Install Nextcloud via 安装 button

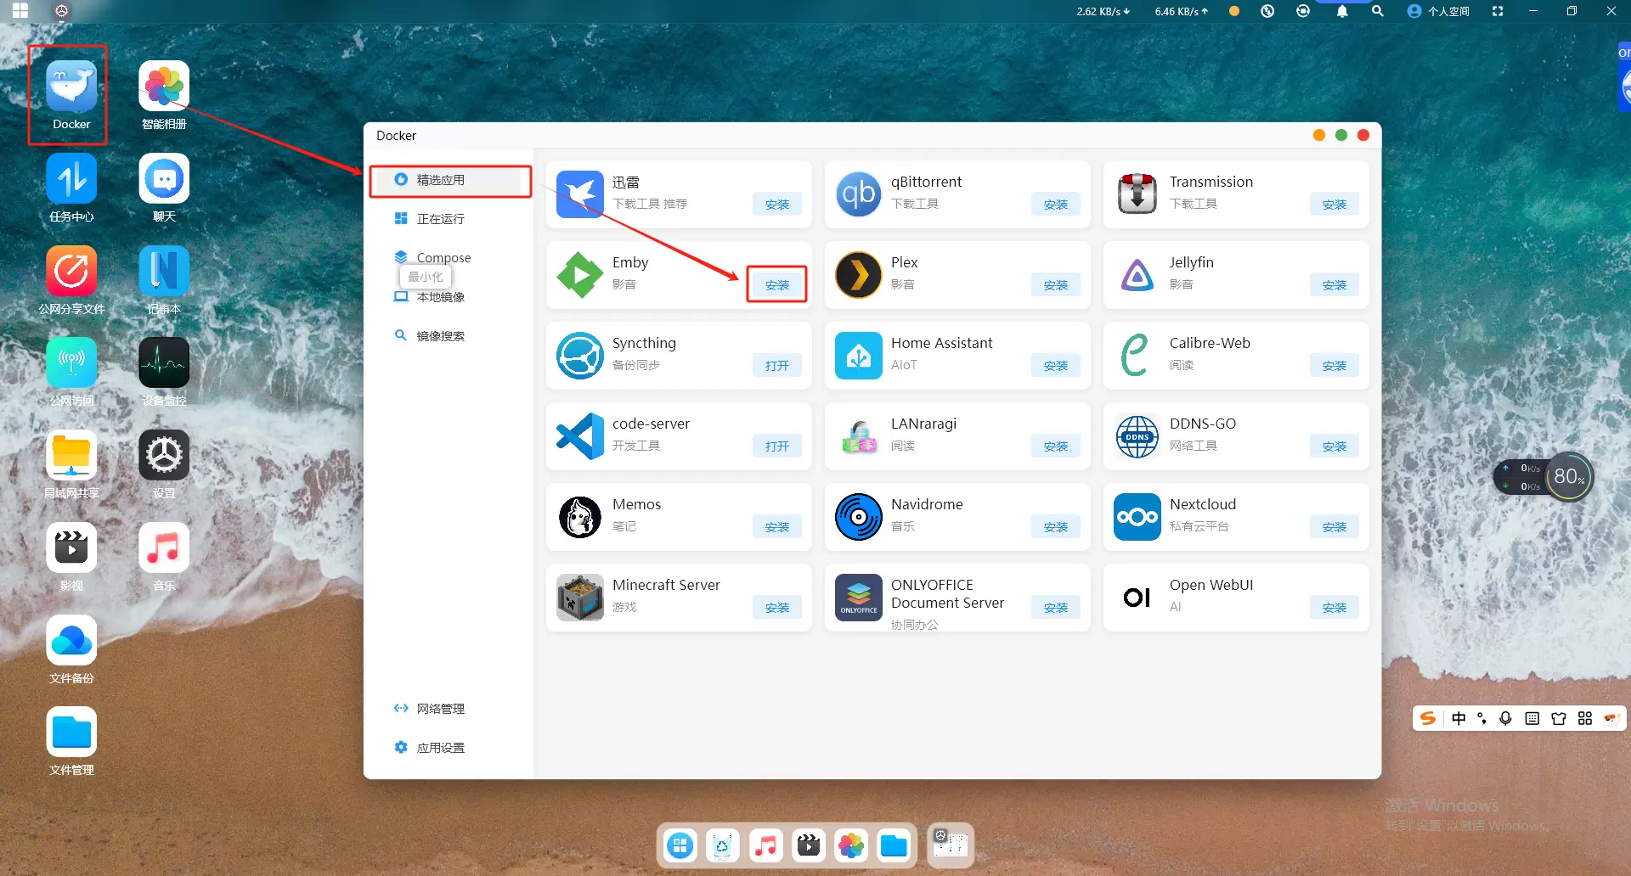(1334, 527)
